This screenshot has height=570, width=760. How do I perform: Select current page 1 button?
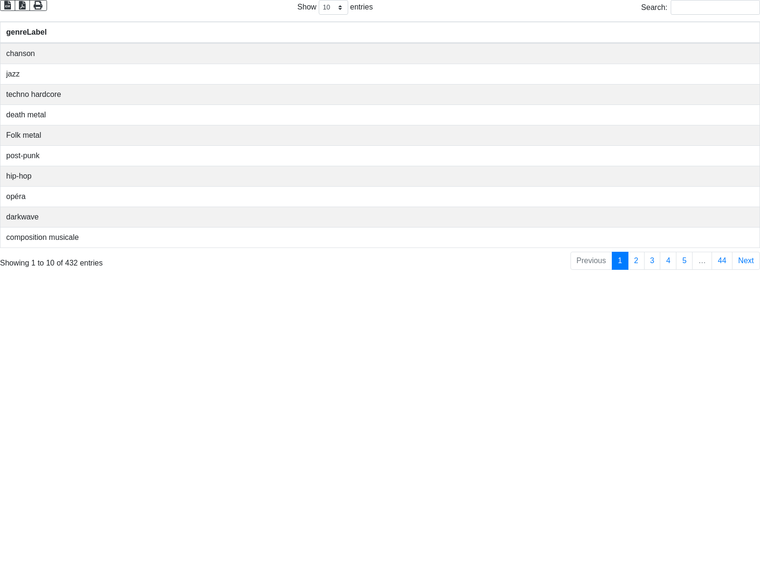click(620, 261)
